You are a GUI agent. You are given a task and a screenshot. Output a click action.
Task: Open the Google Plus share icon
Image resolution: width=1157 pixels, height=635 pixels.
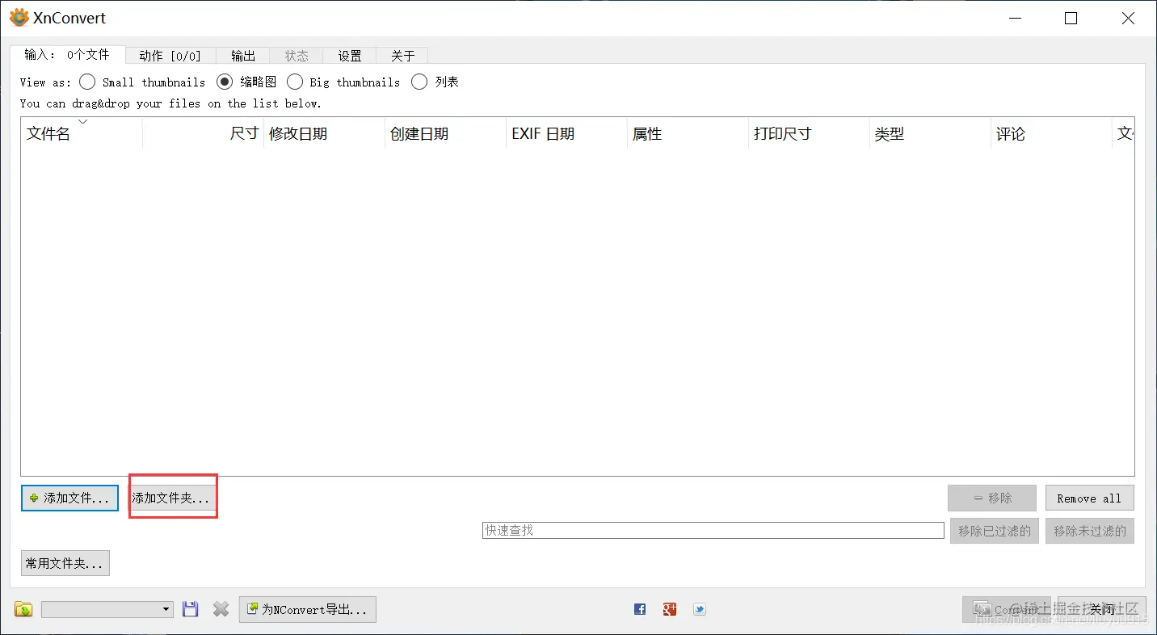(670, 609)
